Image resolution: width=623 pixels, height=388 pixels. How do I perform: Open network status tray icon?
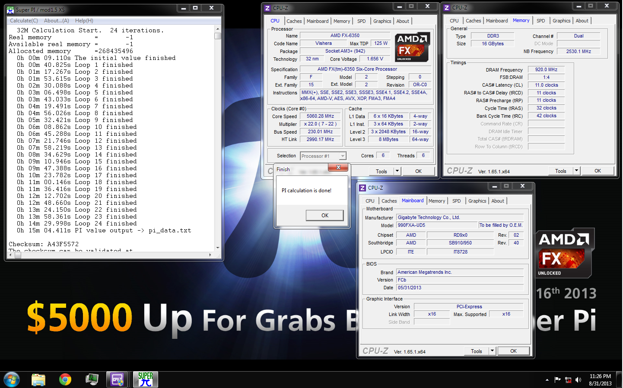(x=568, y=380)
